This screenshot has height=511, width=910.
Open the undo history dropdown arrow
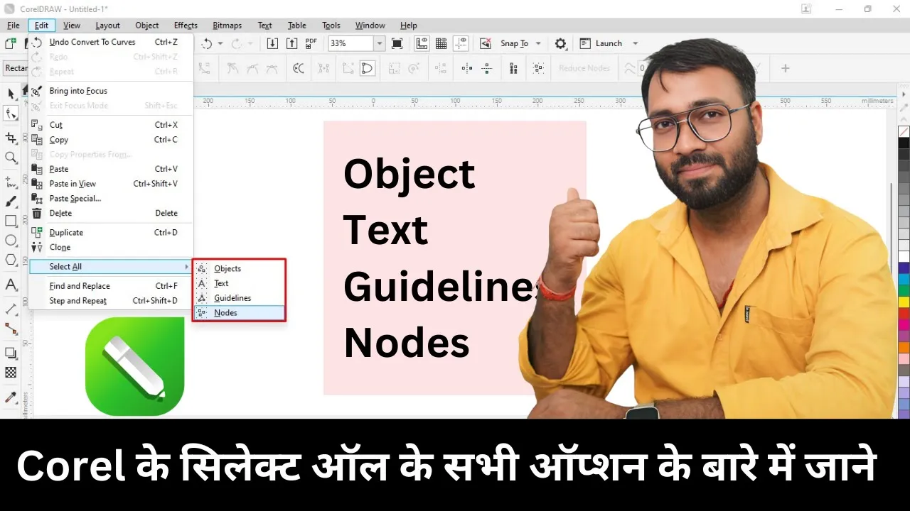coord(220,43)
